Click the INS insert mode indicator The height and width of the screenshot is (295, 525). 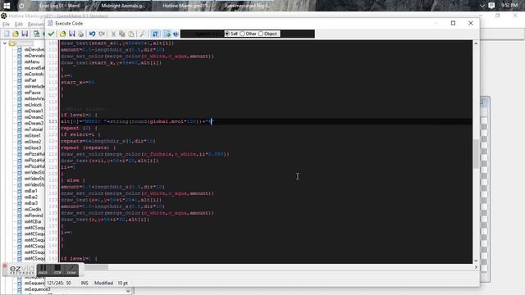[x=84, y=283]
